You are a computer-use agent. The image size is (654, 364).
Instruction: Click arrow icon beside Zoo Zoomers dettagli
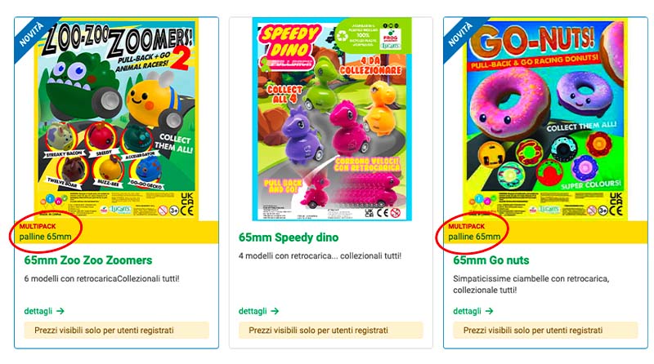tap(60, 311)
